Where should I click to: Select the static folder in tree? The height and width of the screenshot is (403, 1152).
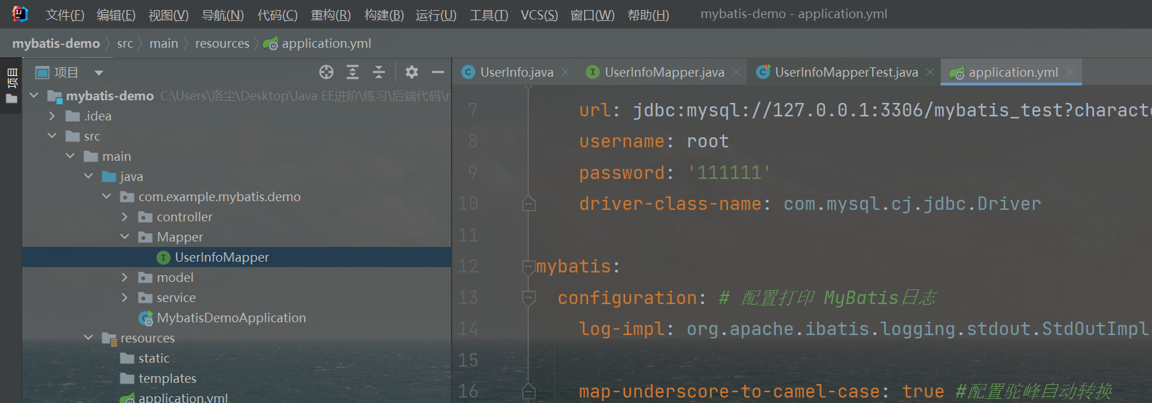153,358
